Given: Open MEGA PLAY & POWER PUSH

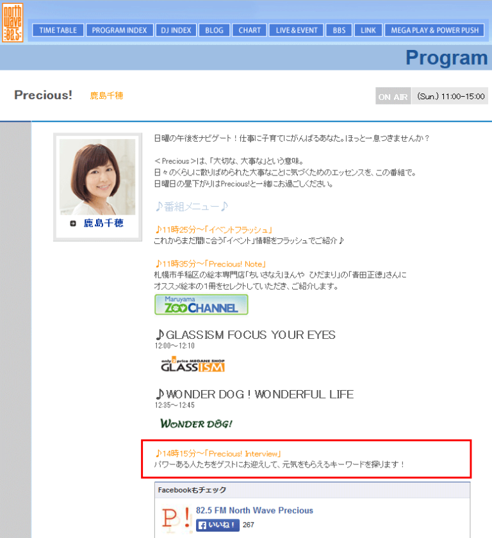Looking at the screenshot, I should [x=435, y=30].
